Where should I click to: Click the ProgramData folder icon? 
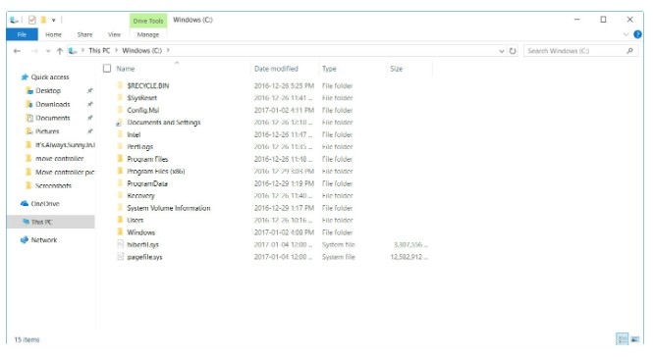click(120, 183)
